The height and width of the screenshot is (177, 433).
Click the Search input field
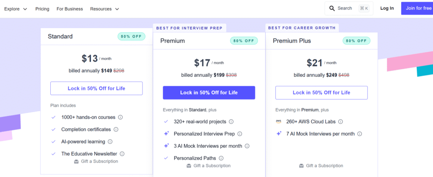(345, 8)
